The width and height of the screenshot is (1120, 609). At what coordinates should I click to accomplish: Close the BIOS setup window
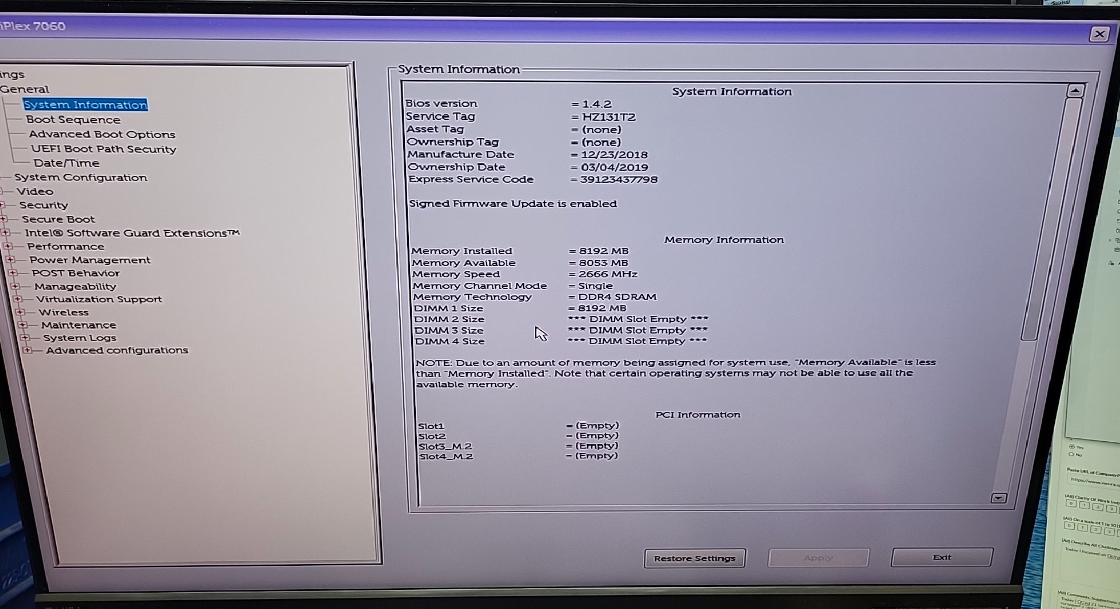[x=1100, y=34]
